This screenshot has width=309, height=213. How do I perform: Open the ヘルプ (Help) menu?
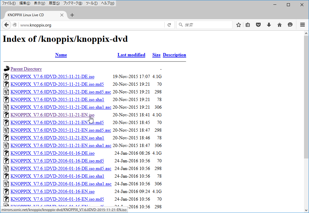click(x=108, y=3)
